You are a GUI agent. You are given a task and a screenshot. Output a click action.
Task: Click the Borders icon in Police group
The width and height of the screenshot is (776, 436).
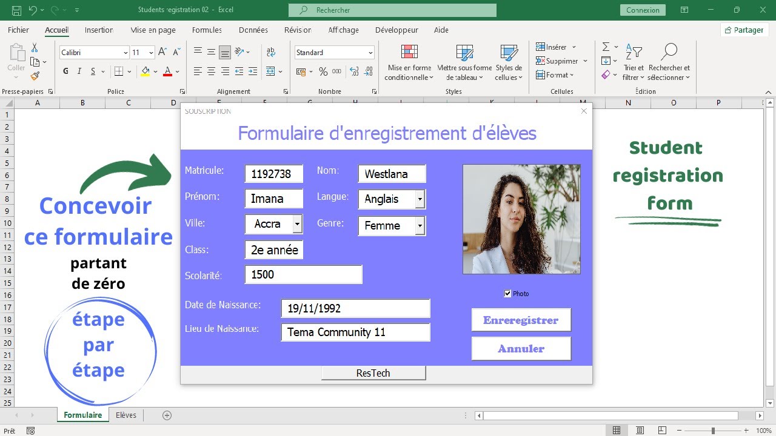[119, 71]
